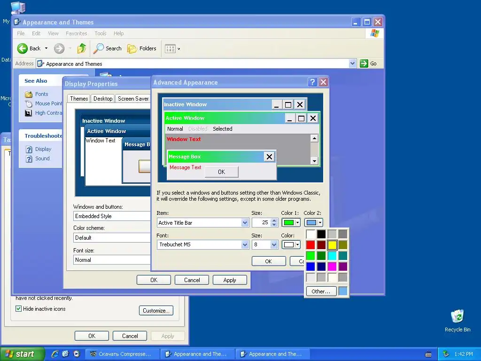The height and width of the screenshot is (361, 481).
Task: Open the Help menu
Action: 119,33
